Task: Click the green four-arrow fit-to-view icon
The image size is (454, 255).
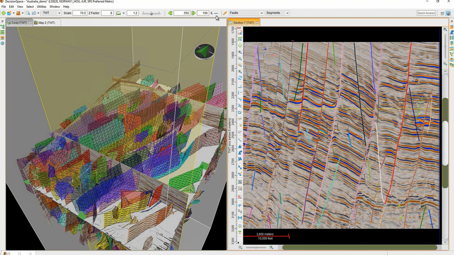Action: tap(240, 45)
